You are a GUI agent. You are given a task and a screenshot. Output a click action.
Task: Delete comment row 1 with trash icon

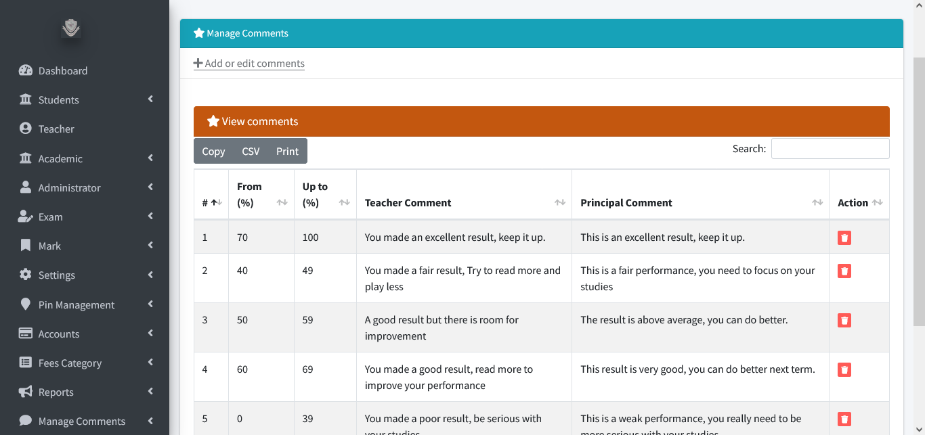click(844, 237)
